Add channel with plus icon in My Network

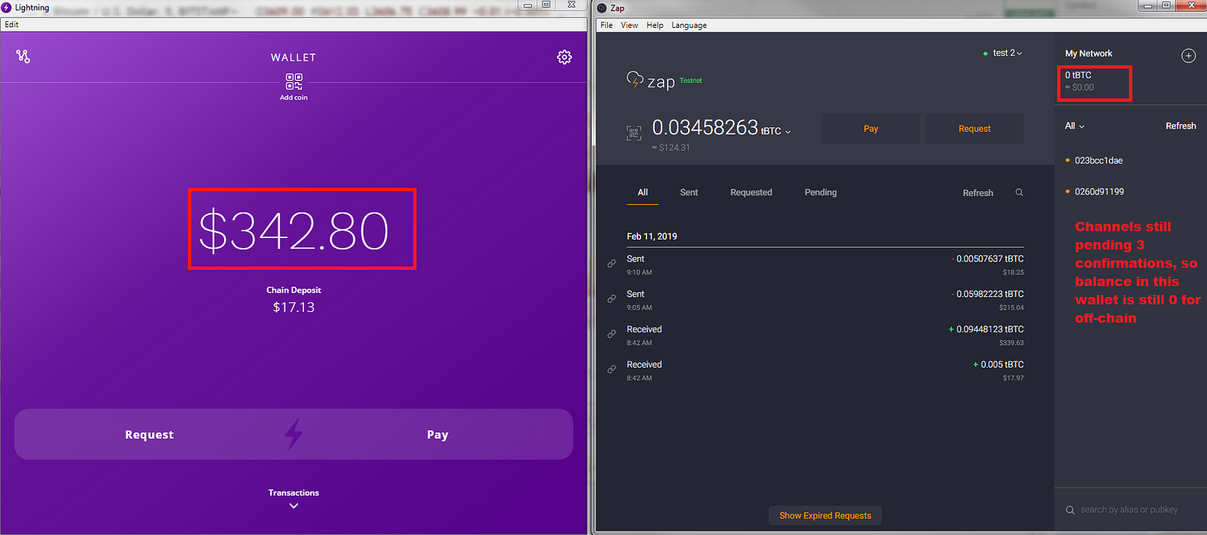(x=1188, y=56)
